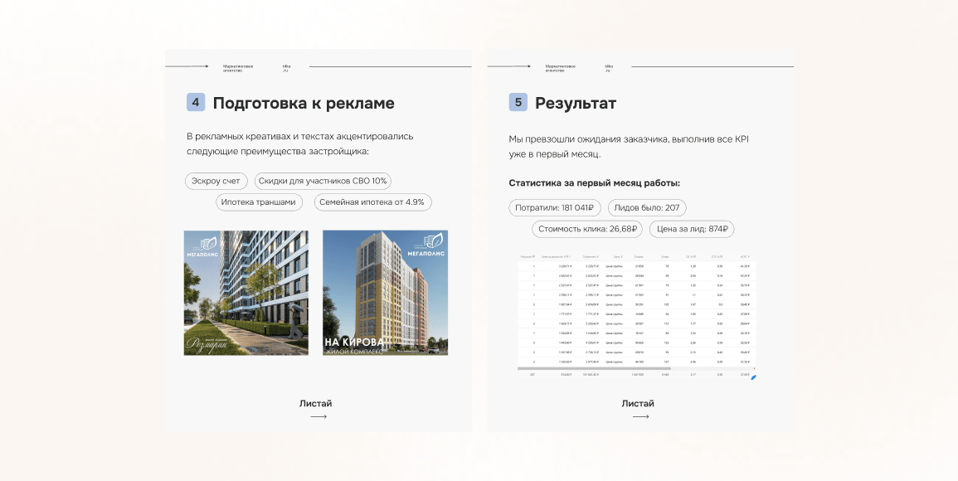Click the blue corner icon on statistics table
This screenshot has width=958, height=481.
pos(753,377)
